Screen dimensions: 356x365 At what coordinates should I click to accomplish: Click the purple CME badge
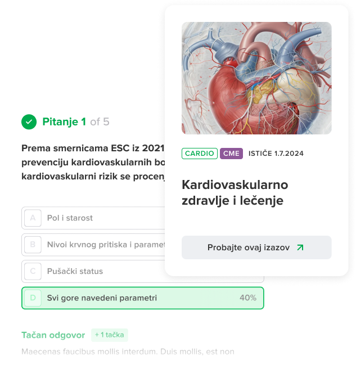[231, 154]
